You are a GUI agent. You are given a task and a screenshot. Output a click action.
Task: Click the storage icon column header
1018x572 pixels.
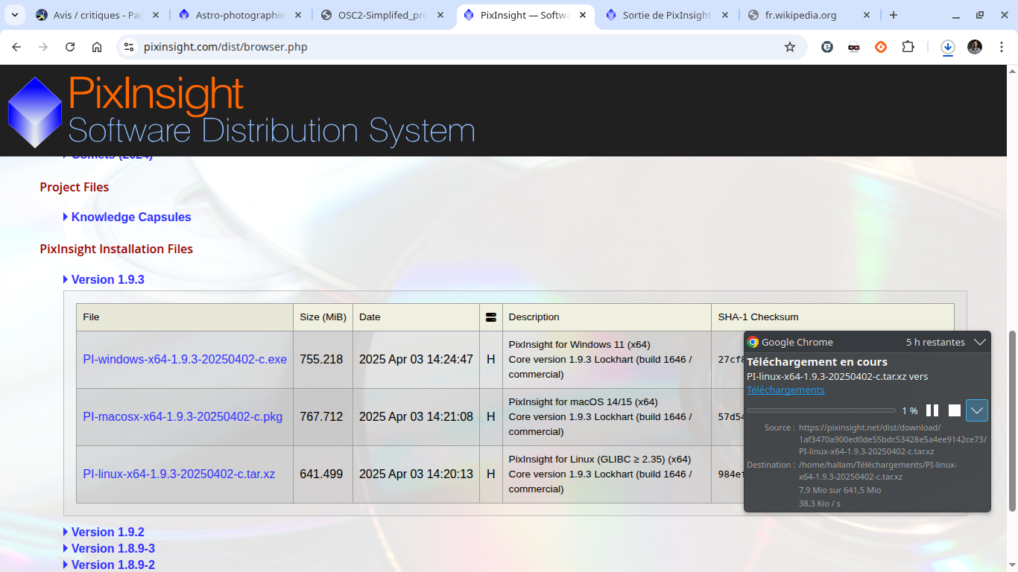pos(490,317)
